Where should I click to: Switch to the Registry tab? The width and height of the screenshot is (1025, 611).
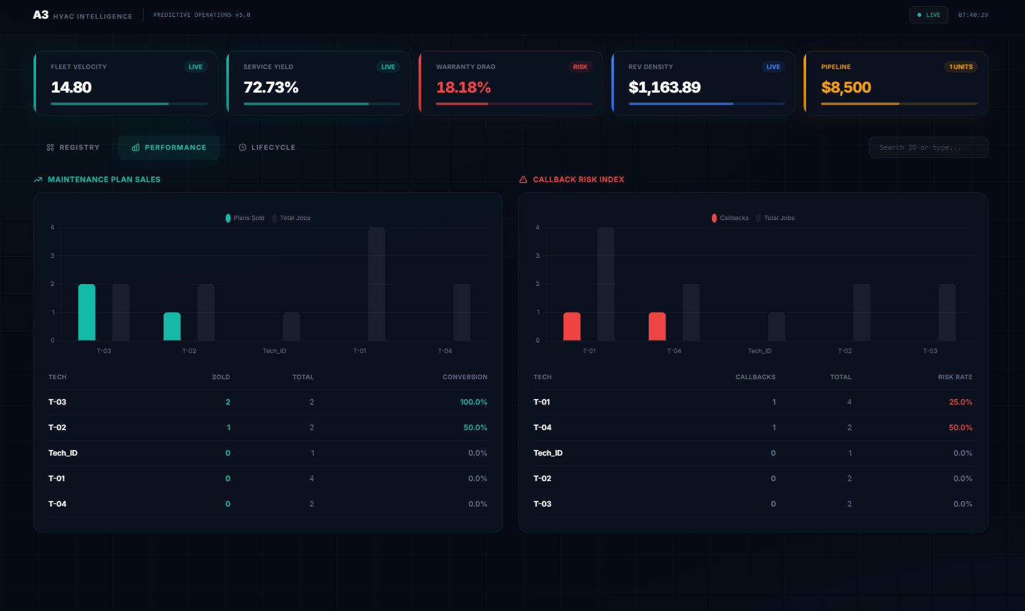point(73,147)
